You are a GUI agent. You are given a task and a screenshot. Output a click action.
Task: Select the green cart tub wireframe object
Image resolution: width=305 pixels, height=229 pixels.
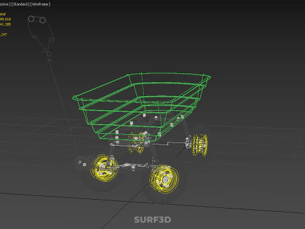point(142,106)
